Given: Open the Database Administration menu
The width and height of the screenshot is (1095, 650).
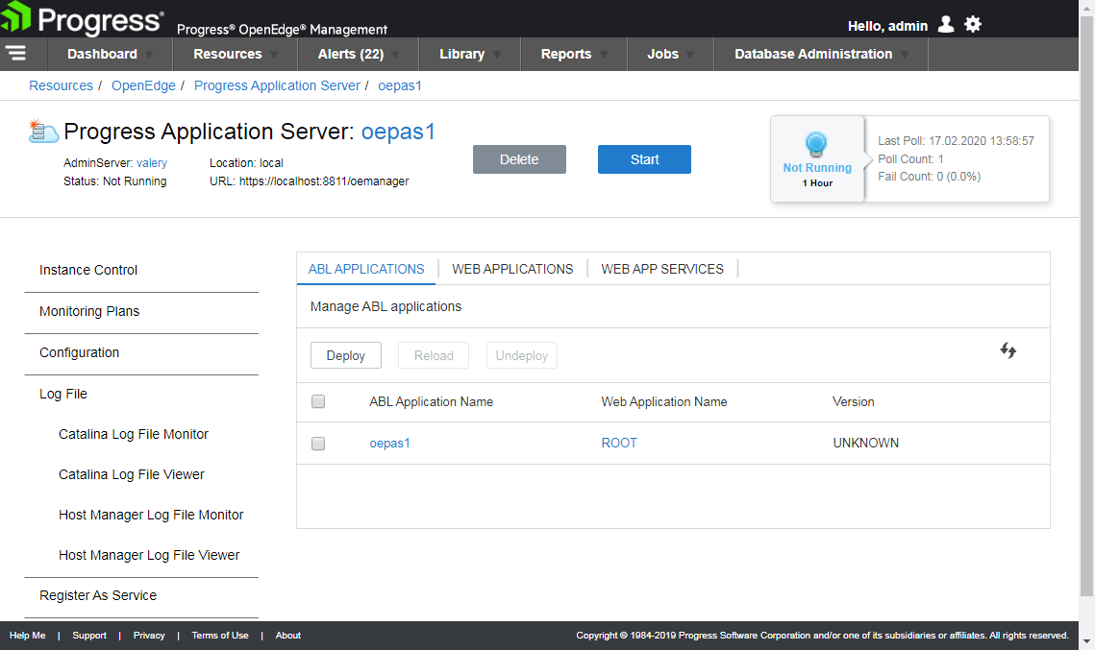Looking at the screenshot, I should click(813, 54).
